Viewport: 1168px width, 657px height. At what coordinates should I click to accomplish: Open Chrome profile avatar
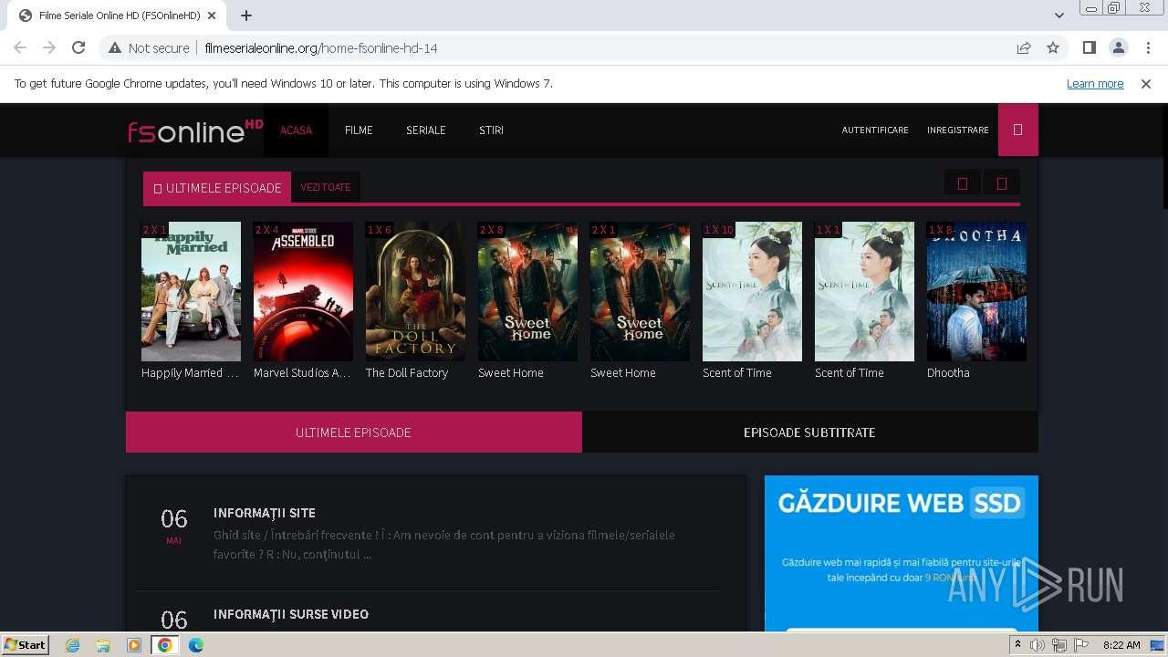click(x=1118, y=47)
